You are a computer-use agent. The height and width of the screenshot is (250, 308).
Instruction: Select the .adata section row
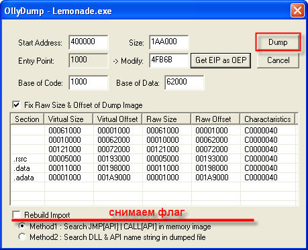pyautogui.click(x=154, y=178)
